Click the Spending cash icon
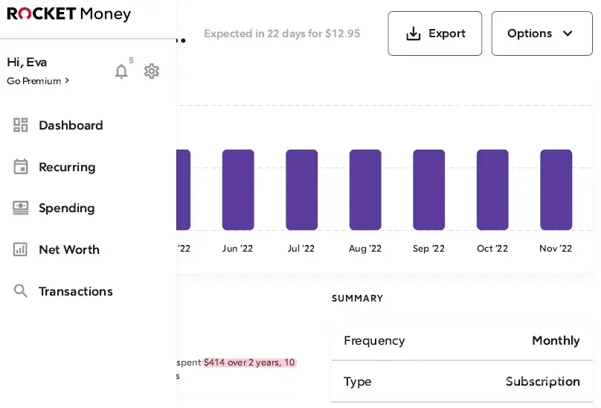601x408 pixels. (x=21, y=208)
